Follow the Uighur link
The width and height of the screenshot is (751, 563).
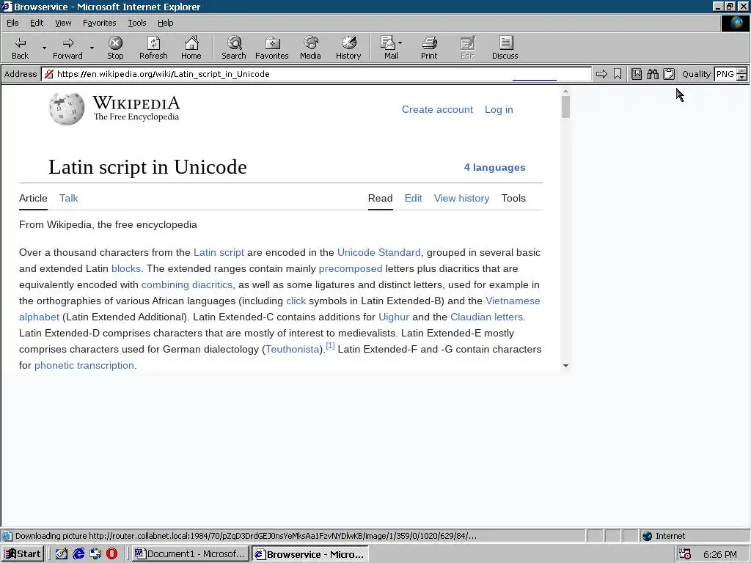pos(394,317)
